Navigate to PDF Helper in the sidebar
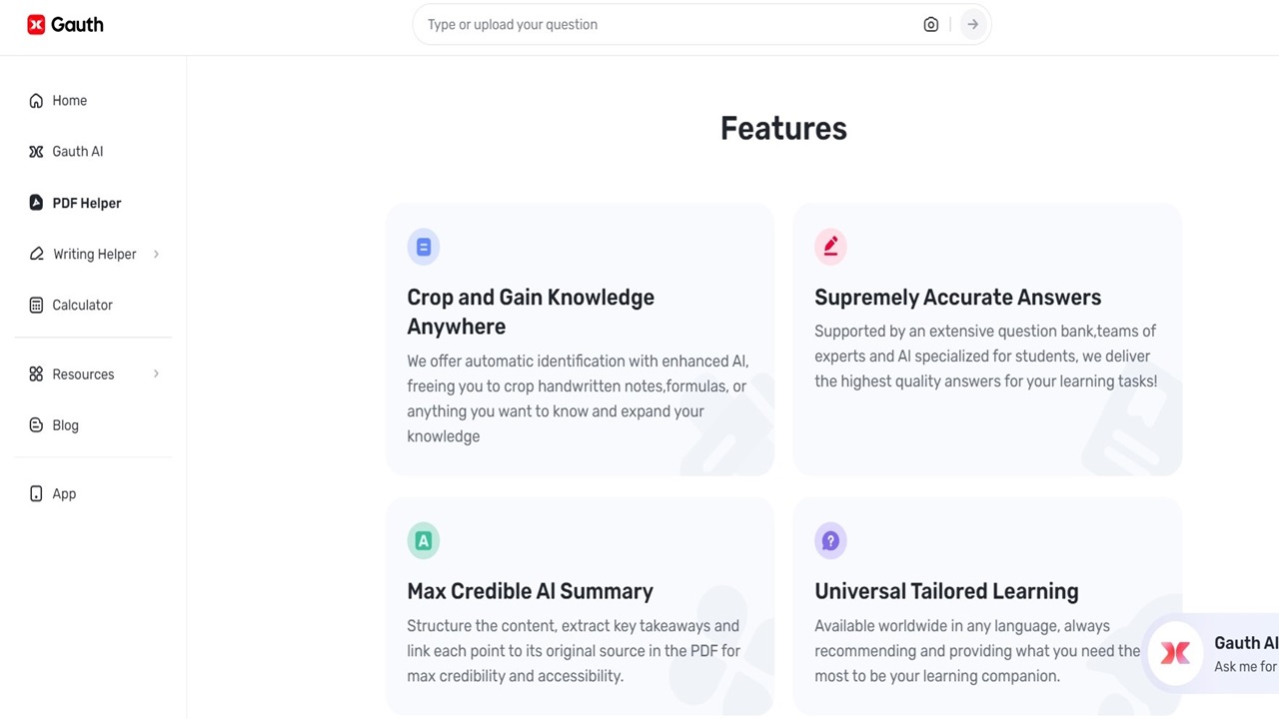Screen dimensions: 1279x719 click(86, 203)
